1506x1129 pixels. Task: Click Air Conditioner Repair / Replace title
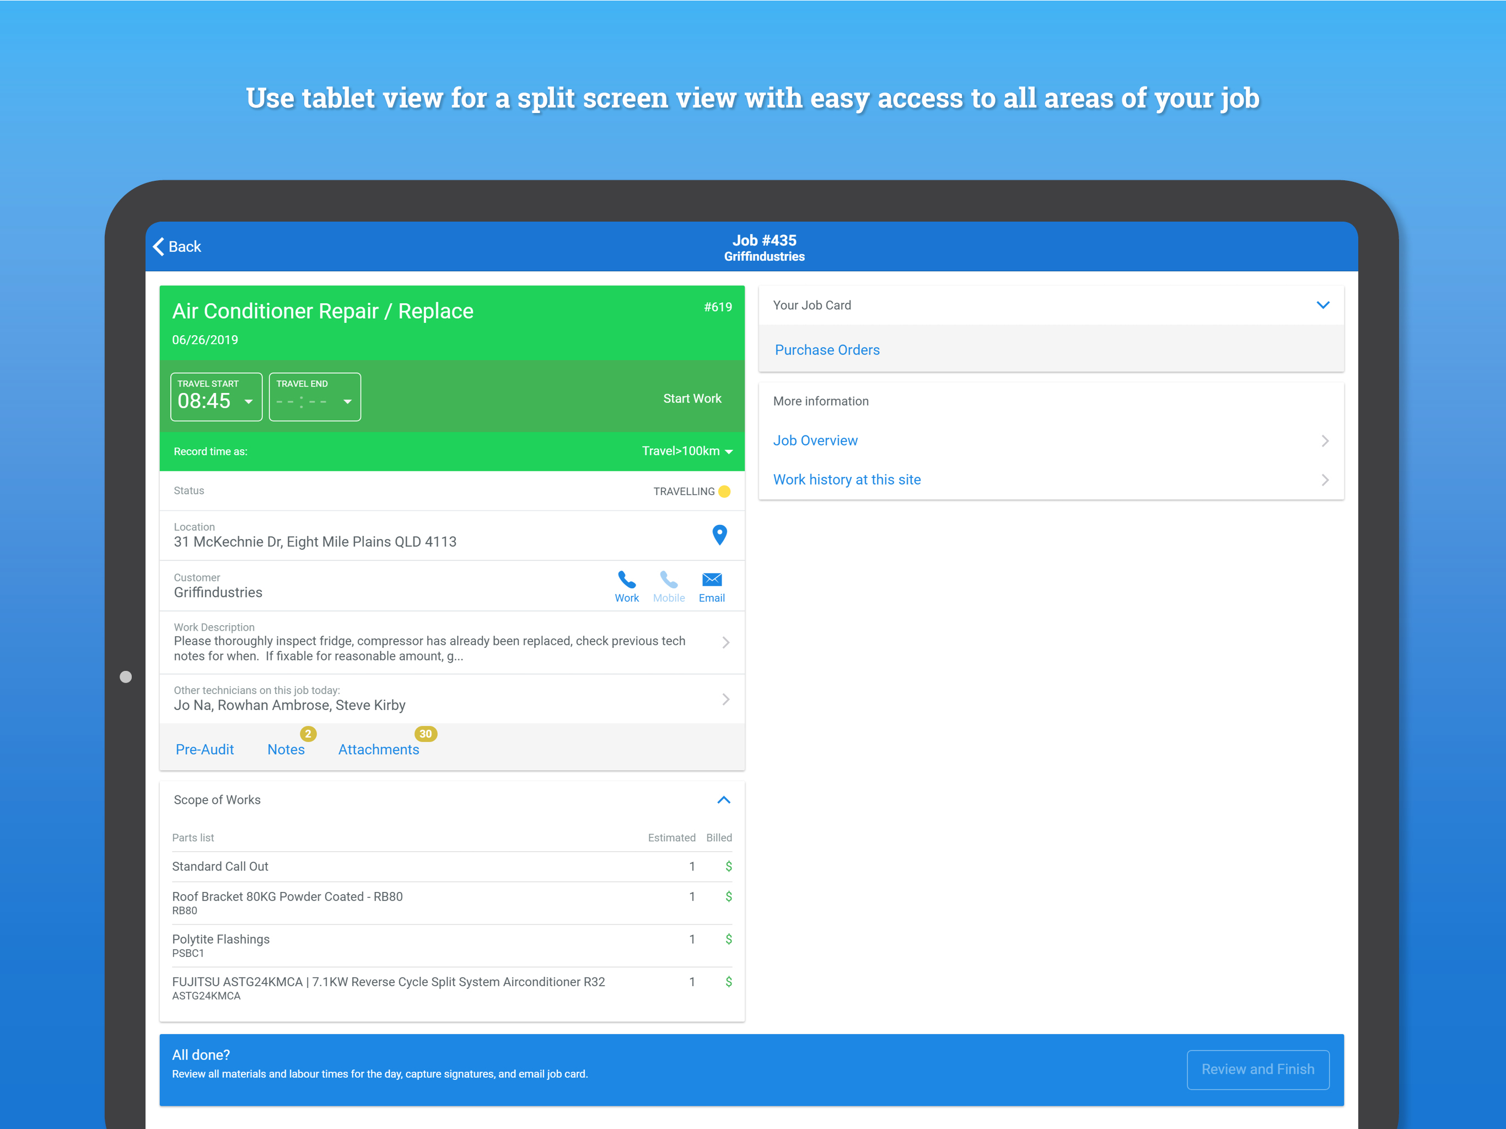click(322, 311)
